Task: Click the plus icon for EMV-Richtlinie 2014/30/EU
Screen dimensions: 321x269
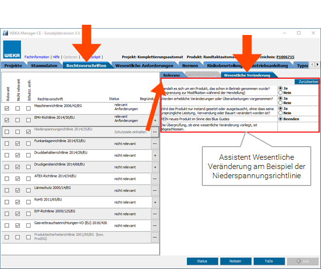Action: [x=155, y=120]
